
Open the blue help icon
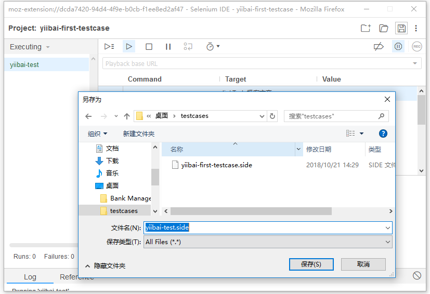point(383,133)
